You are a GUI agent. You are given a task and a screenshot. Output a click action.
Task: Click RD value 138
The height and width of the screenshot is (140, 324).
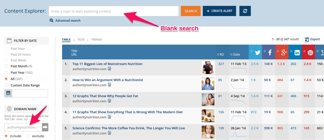(221, 128)
